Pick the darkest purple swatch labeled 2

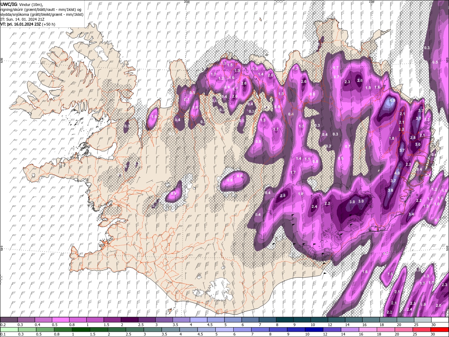(x=129, y=320)
